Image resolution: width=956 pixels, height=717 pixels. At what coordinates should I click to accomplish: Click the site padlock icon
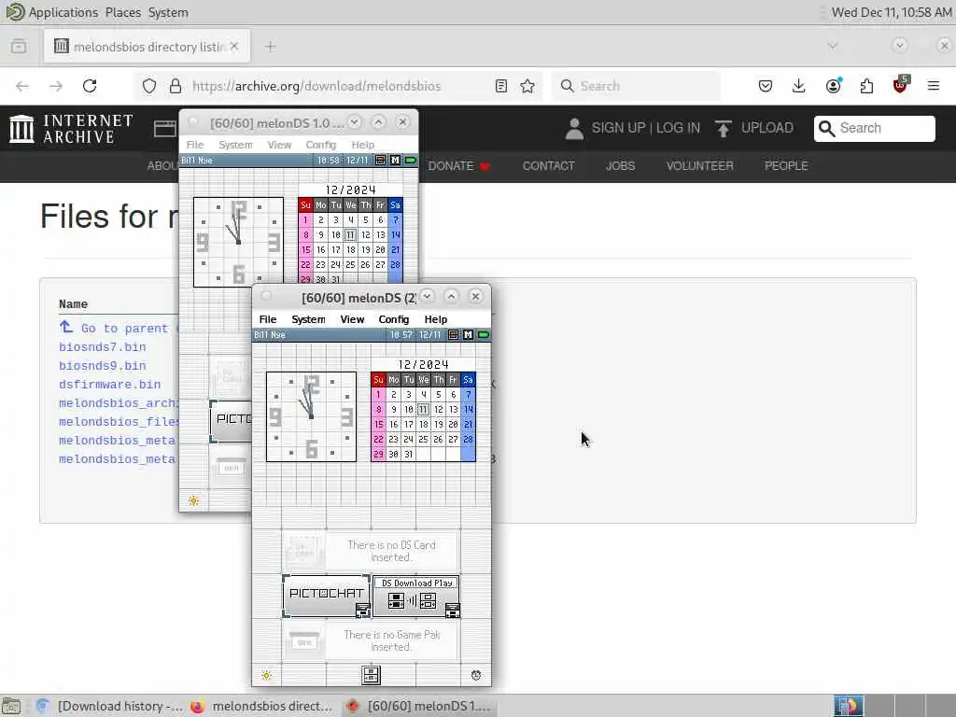tap(176, 86)
